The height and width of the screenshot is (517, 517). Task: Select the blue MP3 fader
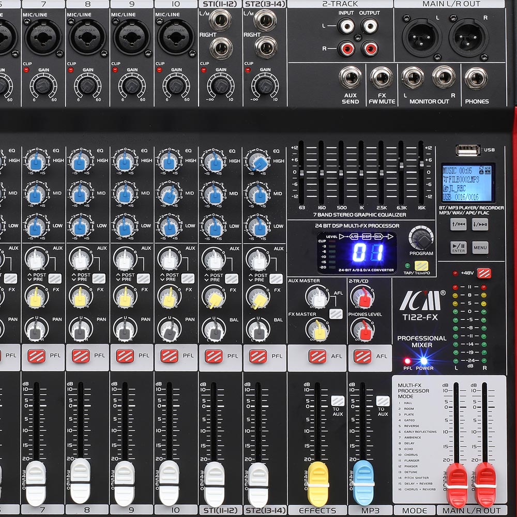(x=363, y=482)
